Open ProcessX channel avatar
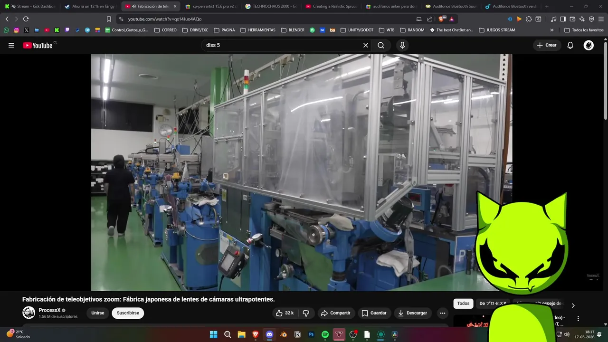 (28, 313)
